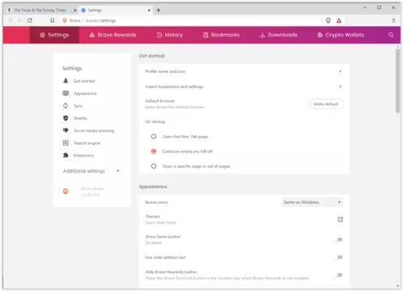Open the Settings top navigation tab

(x=54, y=35)
